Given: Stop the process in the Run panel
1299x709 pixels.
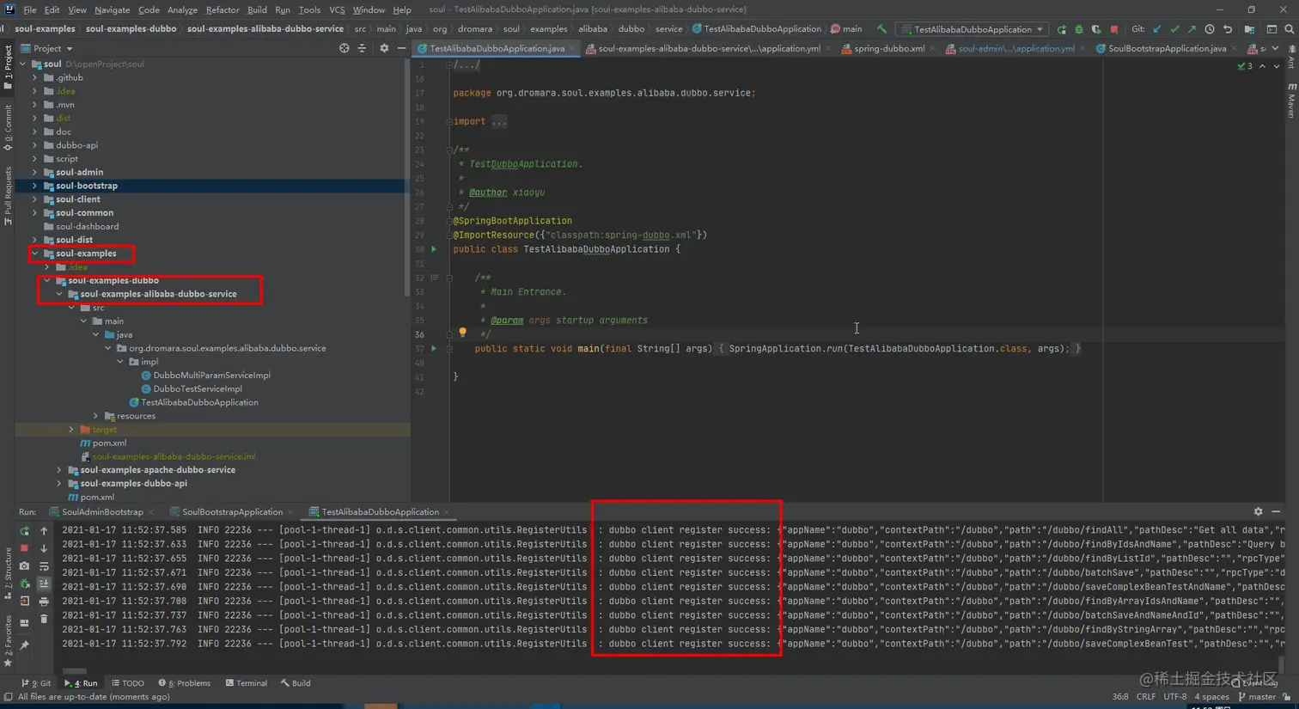Looking at the screenshot, I should (24, 548).
